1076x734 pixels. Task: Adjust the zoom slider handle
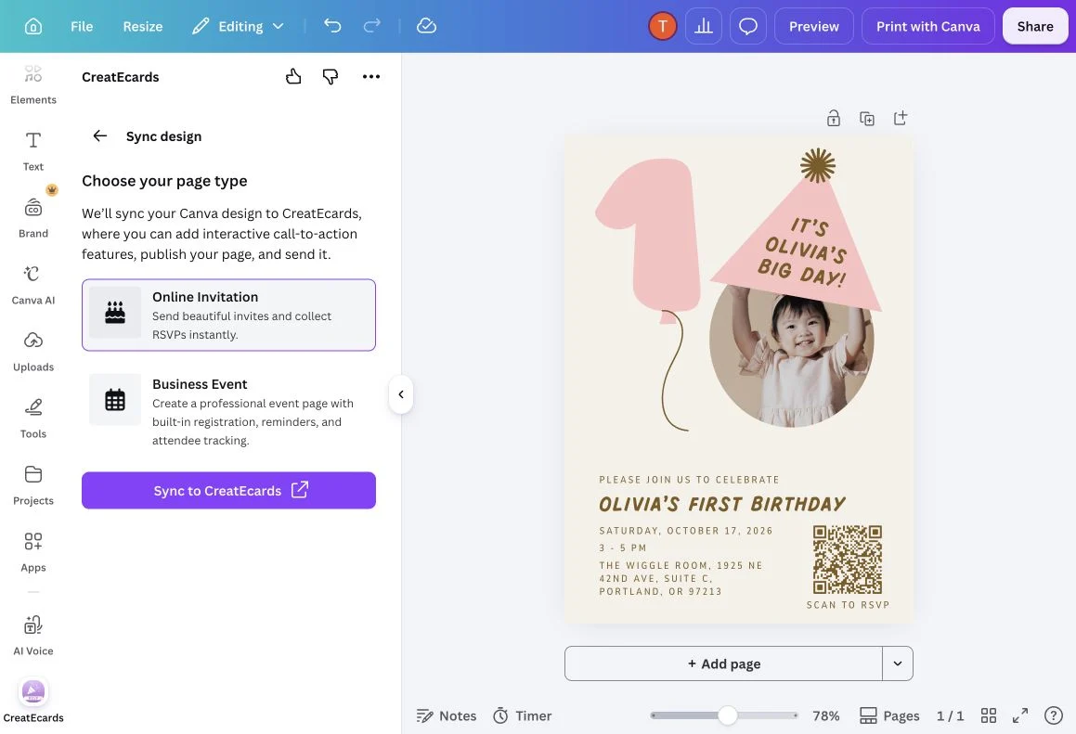728,715
